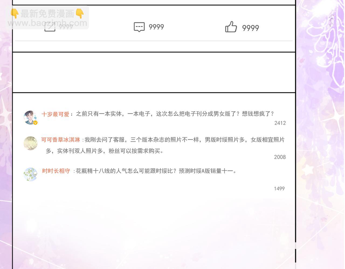This screenshot has width=345, height=269.
Task: Click the username 时时长相守
Action: coord(56,171)
